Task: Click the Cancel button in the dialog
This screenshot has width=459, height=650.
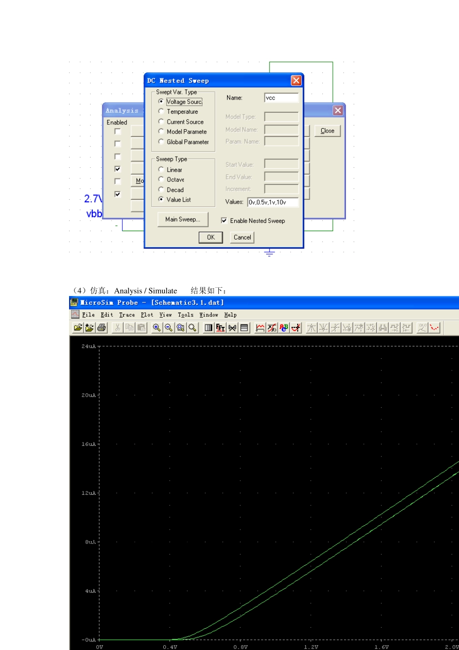Action: tap(242, 237)
